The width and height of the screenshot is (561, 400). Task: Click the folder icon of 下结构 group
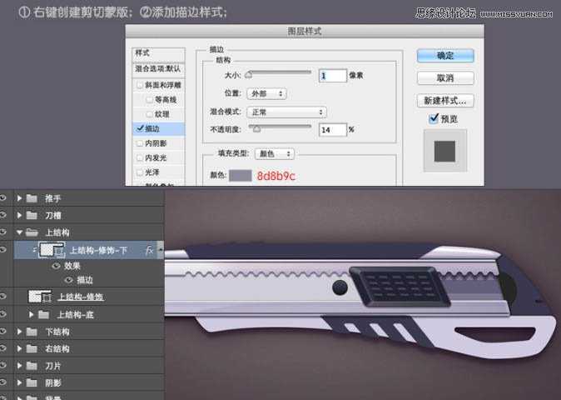pyautogui.click(x=32, y=332)
